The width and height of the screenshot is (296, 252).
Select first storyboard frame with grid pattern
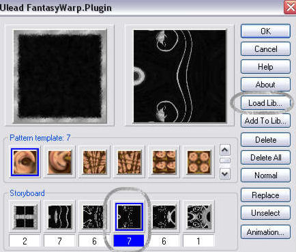pos(25,217)
